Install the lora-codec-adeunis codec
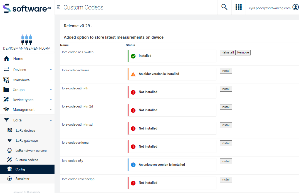Image resolution: width=299 pixels, height=193 pixels. (x=226, y=71)
